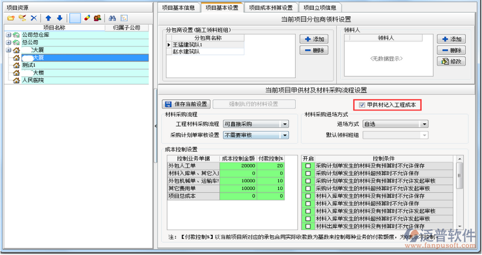Click control conditions scrollbar down arrow

point(460,227)
